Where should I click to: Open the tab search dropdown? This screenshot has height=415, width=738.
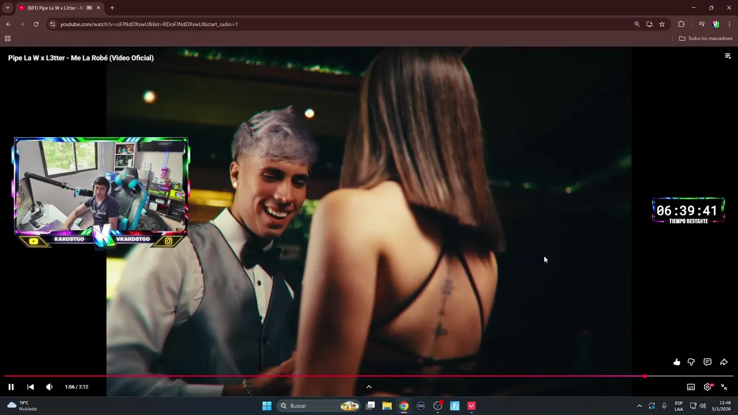click(x=7, y=7)
